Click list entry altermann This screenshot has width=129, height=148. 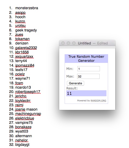click(x=24, y=136)
